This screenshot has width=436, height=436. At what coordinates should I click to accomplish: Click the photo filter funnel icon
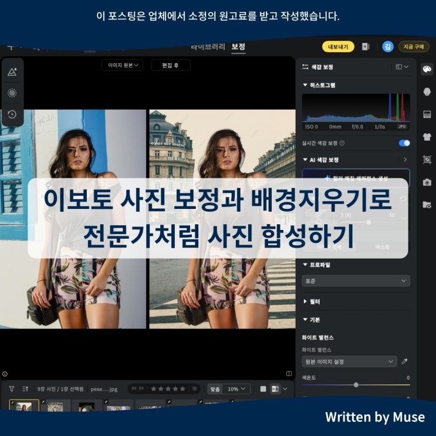[x=11, y=388]
